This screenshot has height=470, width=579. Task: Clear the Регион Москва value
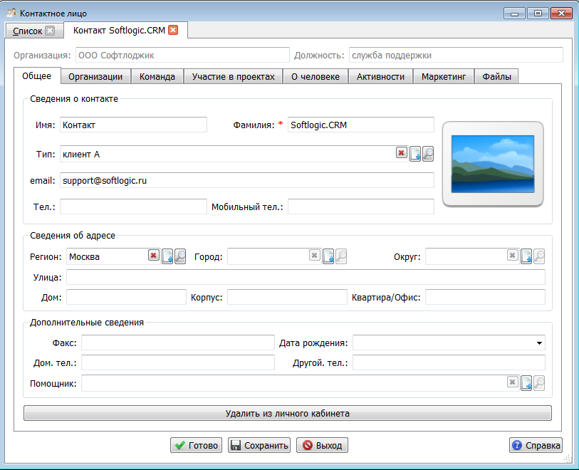click(154, 255)
